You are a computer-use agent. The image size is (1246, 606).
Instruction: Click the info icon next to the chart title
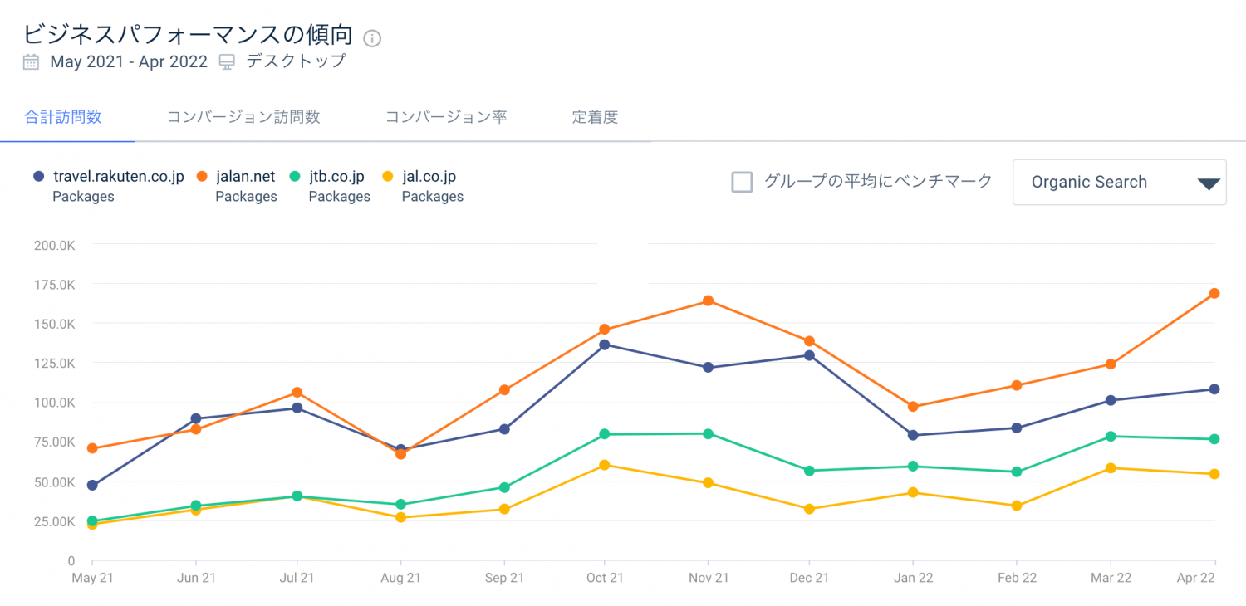tap(371, 37)
